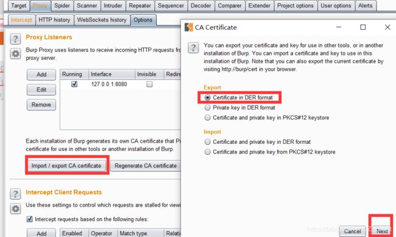Switch to WebSockets history sub-tab
This screenshot has height=237, width=396.
click(x=102, y=19)
